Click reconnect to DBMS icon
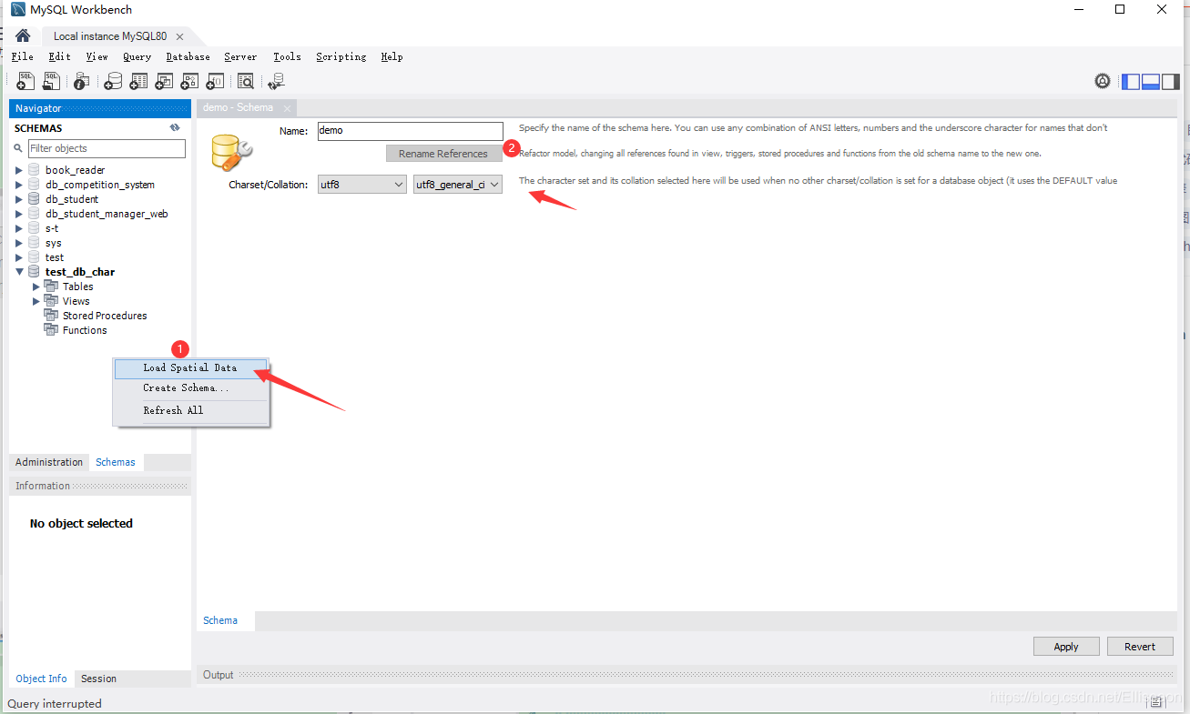 (x=276, y=82)
